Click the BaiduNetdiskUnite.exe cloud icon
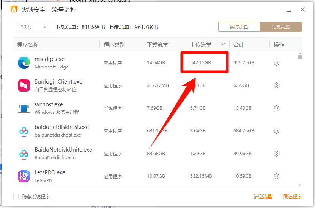 pyautogui.click(x=24, y=154)
